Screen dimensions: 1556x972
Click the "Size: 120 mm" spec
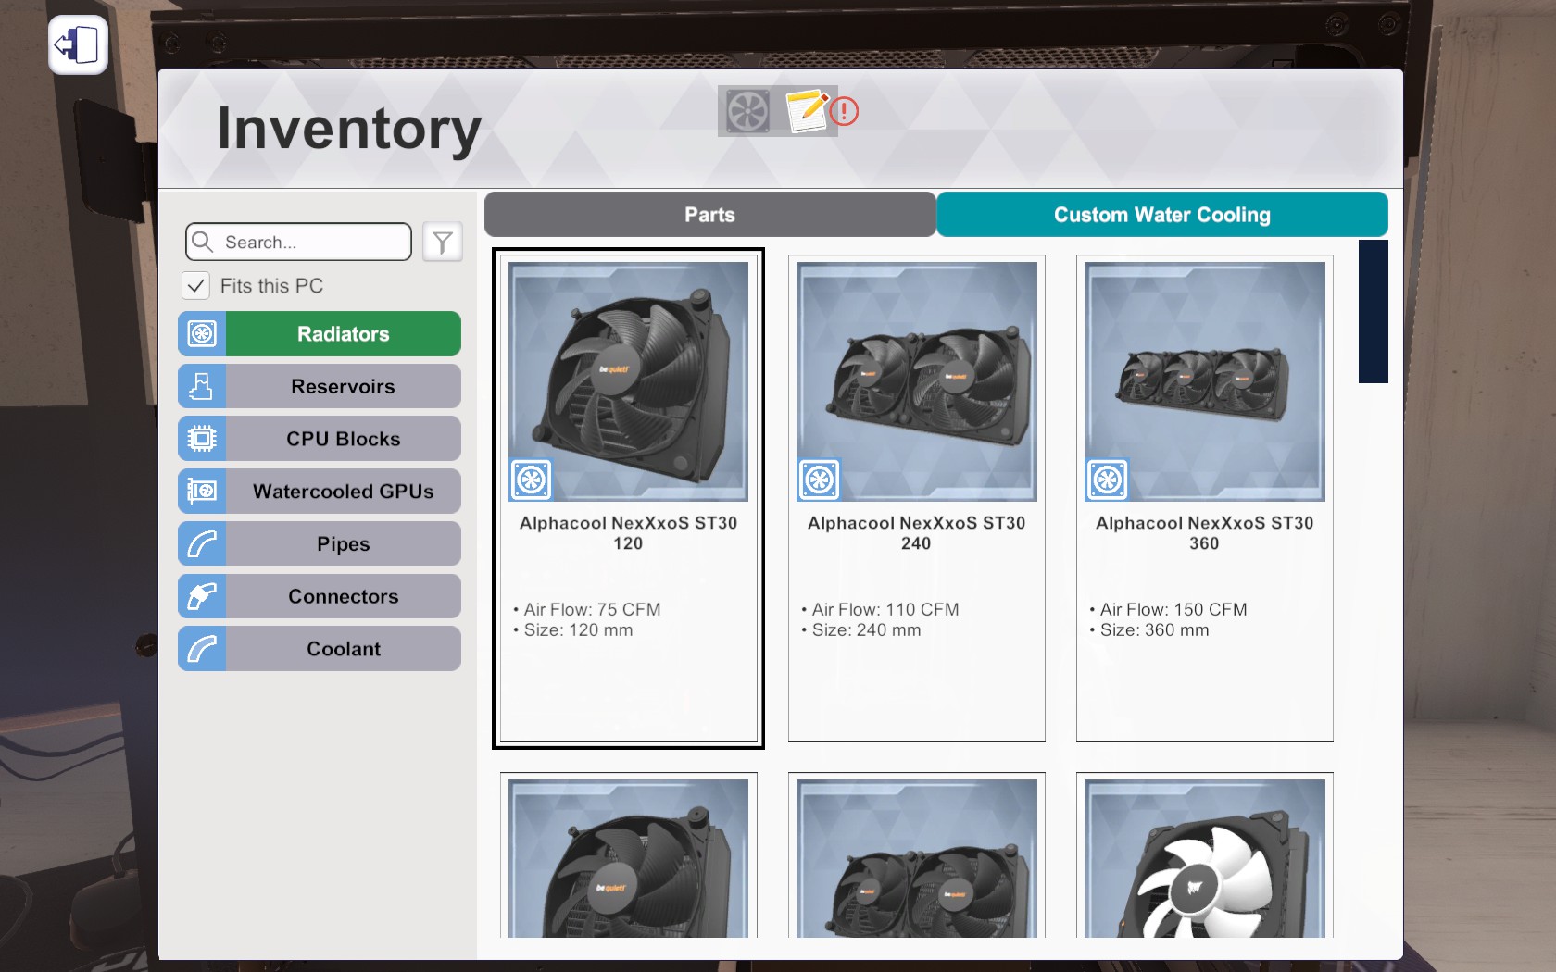coord(578,630)
